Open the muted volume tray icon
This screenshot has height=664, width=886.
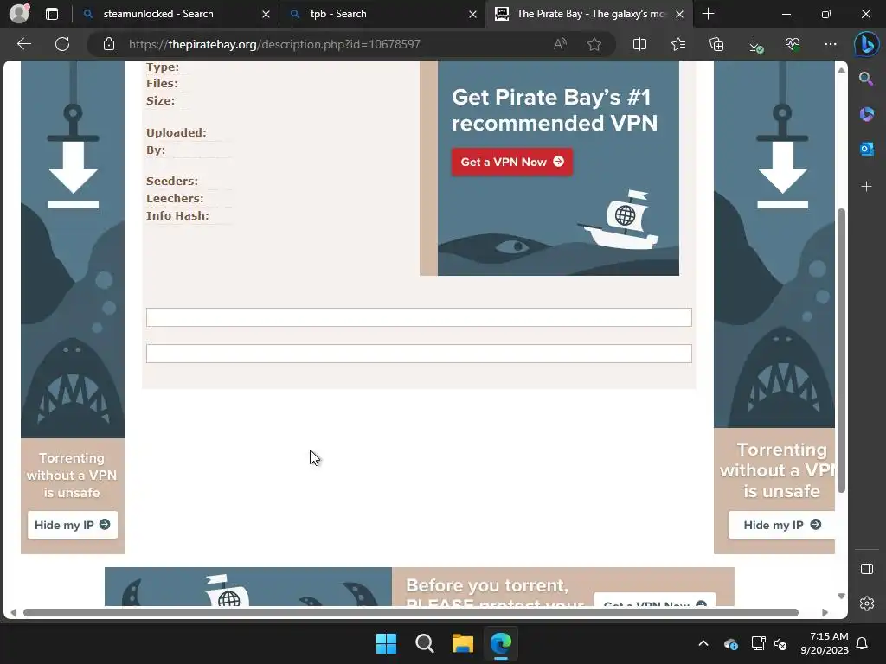click(781, 643)
